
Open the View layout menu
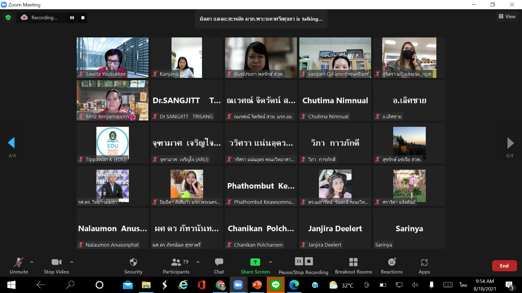click(507, 17)
